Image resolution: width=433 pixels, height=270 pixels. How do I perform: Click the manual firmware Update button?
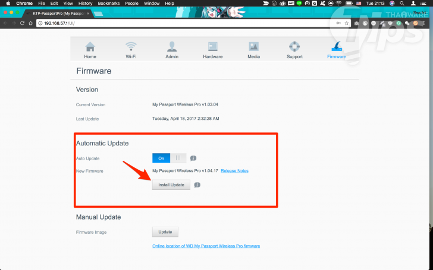(x=165, y=232)
